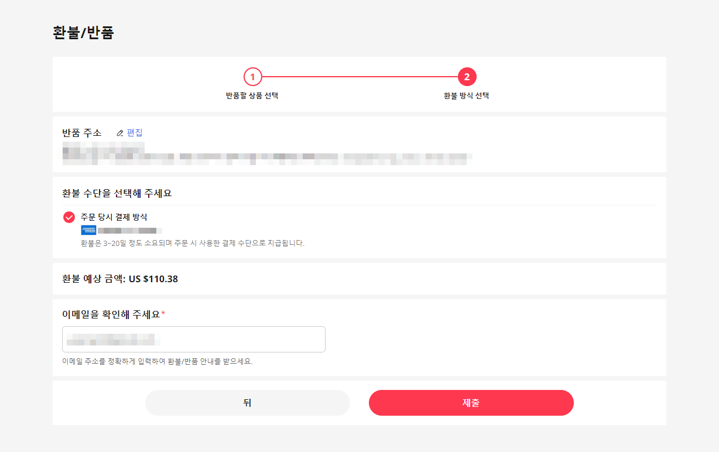Open the 반품할 상품 선택 step
The width and height of the screenshot is (719, 452).
(252, 95)
